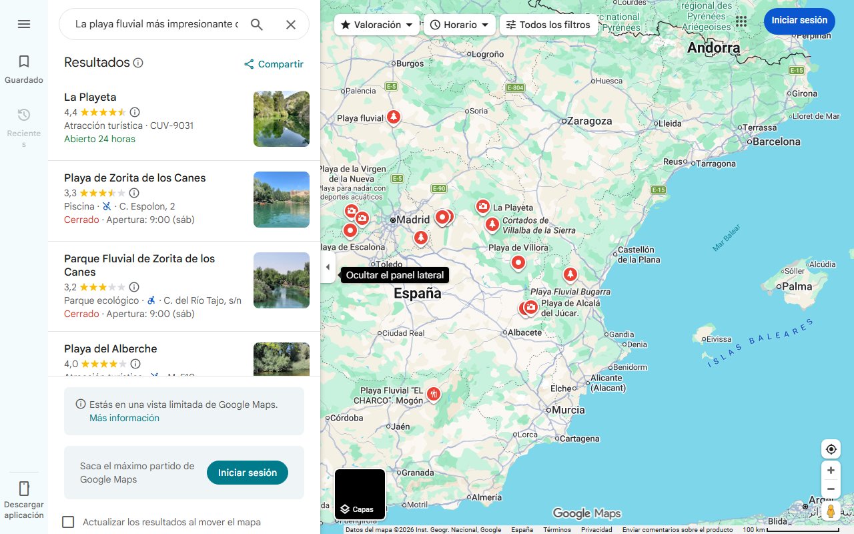
Task: Open the Valoración filter dropdown
Action: click(x=376, y=24)
